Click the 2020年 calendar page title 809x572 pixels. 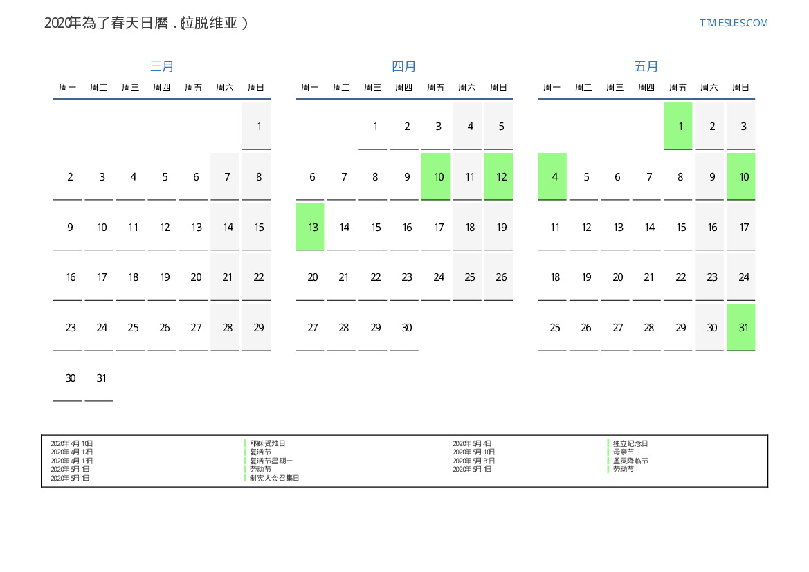pos(147,23)
